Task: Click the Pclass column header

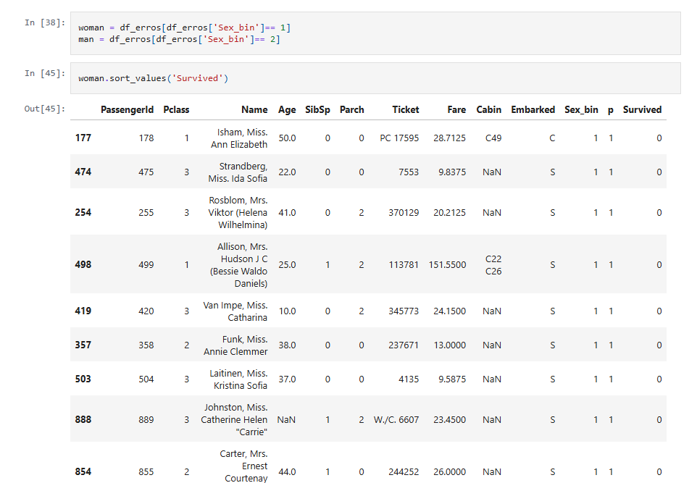Action: tap(176, 110)
